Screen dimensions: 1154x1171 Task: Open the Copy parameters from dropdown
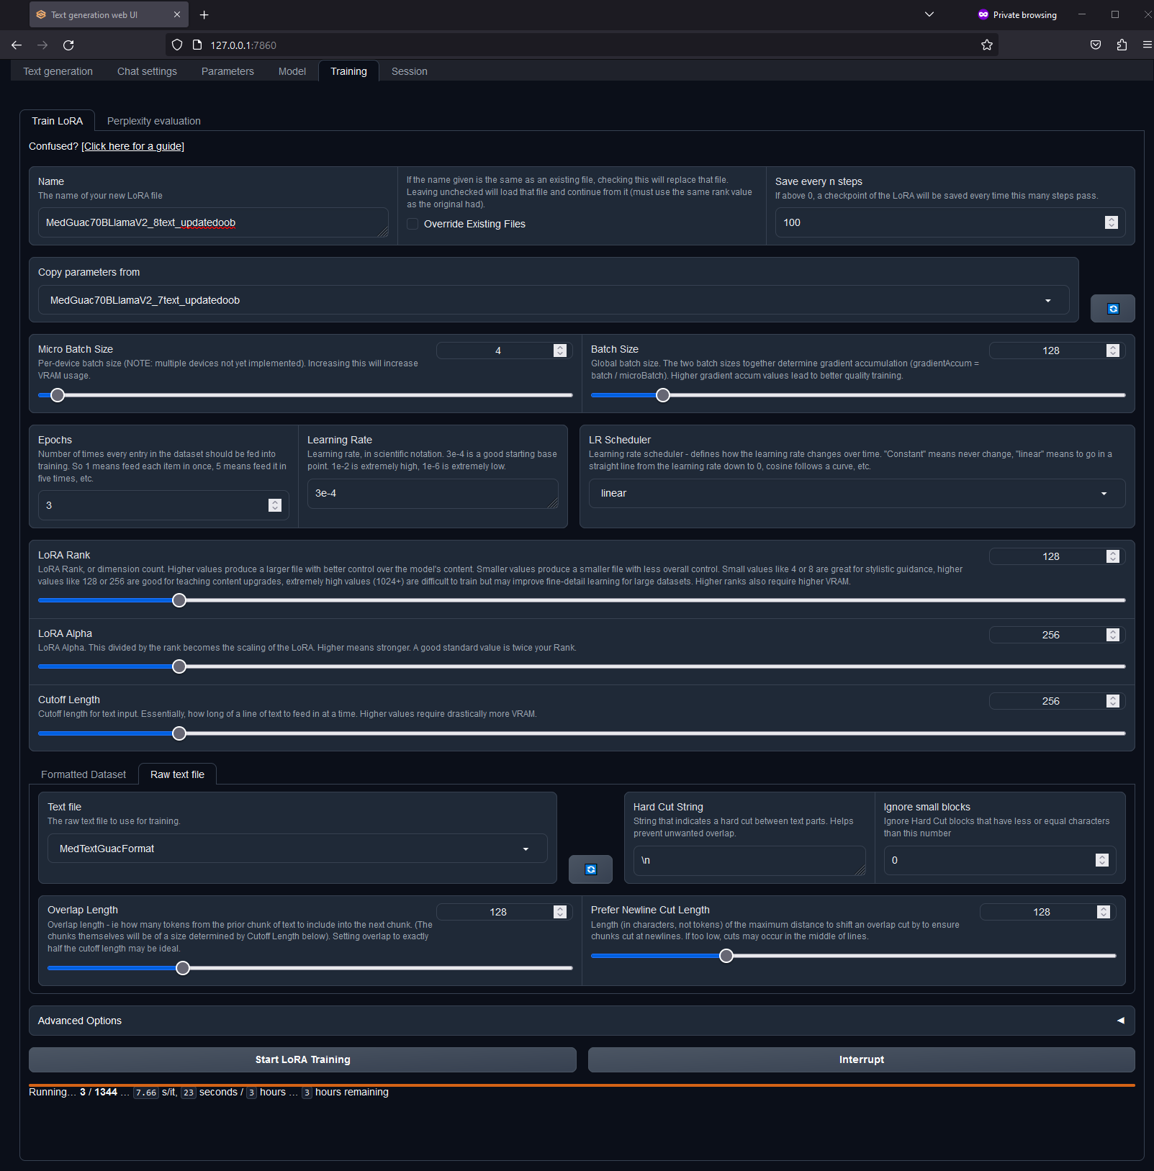[x=553, y=300]
